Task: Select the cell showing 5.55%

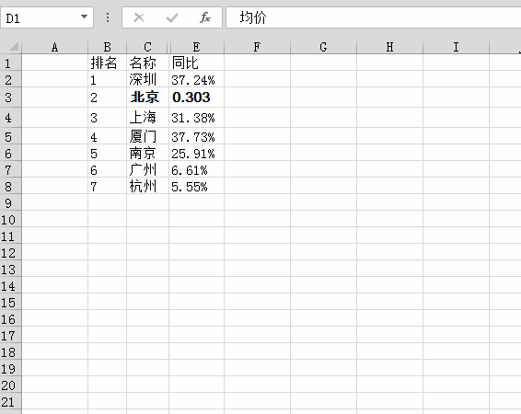Action: (197, 186)
